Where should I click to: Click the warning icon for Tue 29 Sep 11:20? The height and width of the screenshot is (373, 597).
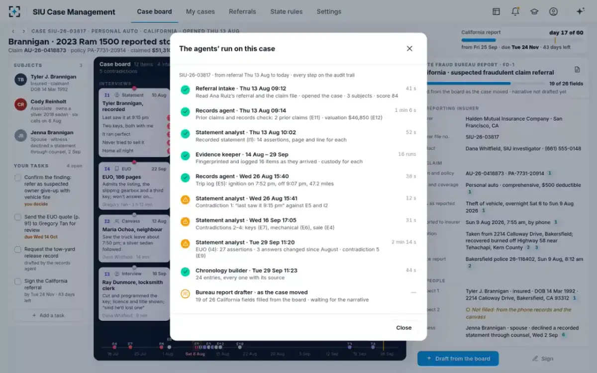[x=185, y=243]
